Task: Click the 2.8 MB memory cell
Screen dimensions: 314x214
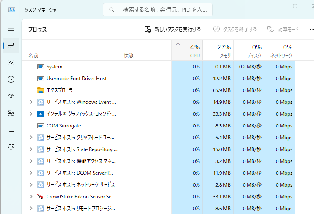Action: 218,185
